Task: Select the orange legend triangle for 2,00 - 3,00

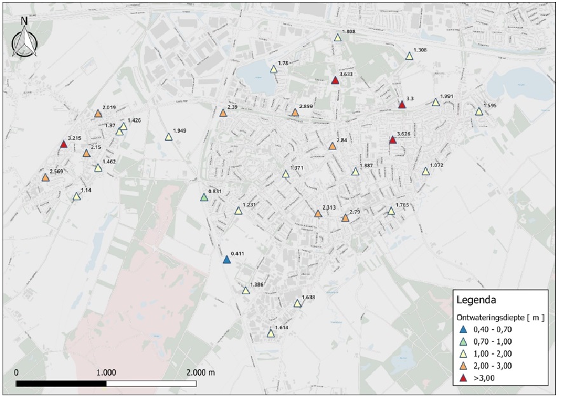Action: [x=464, y=366]
